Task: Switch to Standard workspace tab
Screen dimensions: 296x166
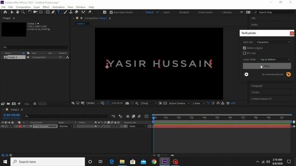Action: [x=184, y=12]
